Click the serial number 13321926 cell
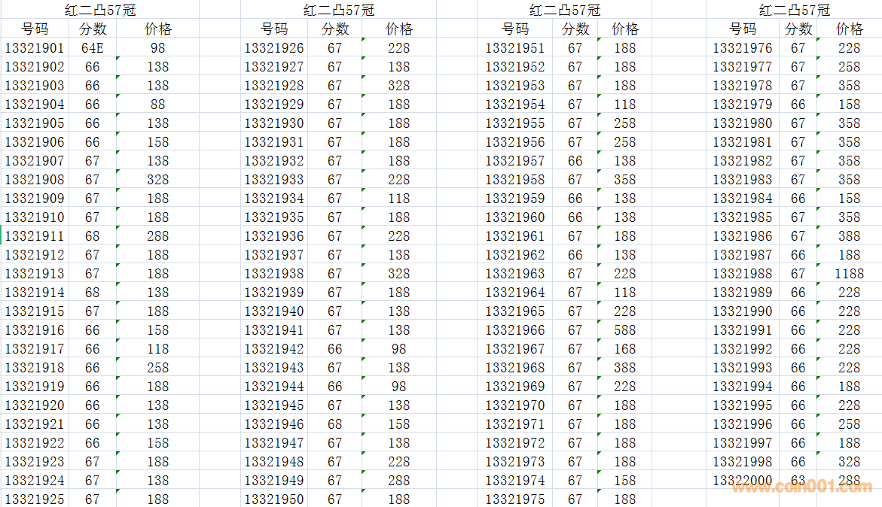882x507 pixels. tap(274, 47)
